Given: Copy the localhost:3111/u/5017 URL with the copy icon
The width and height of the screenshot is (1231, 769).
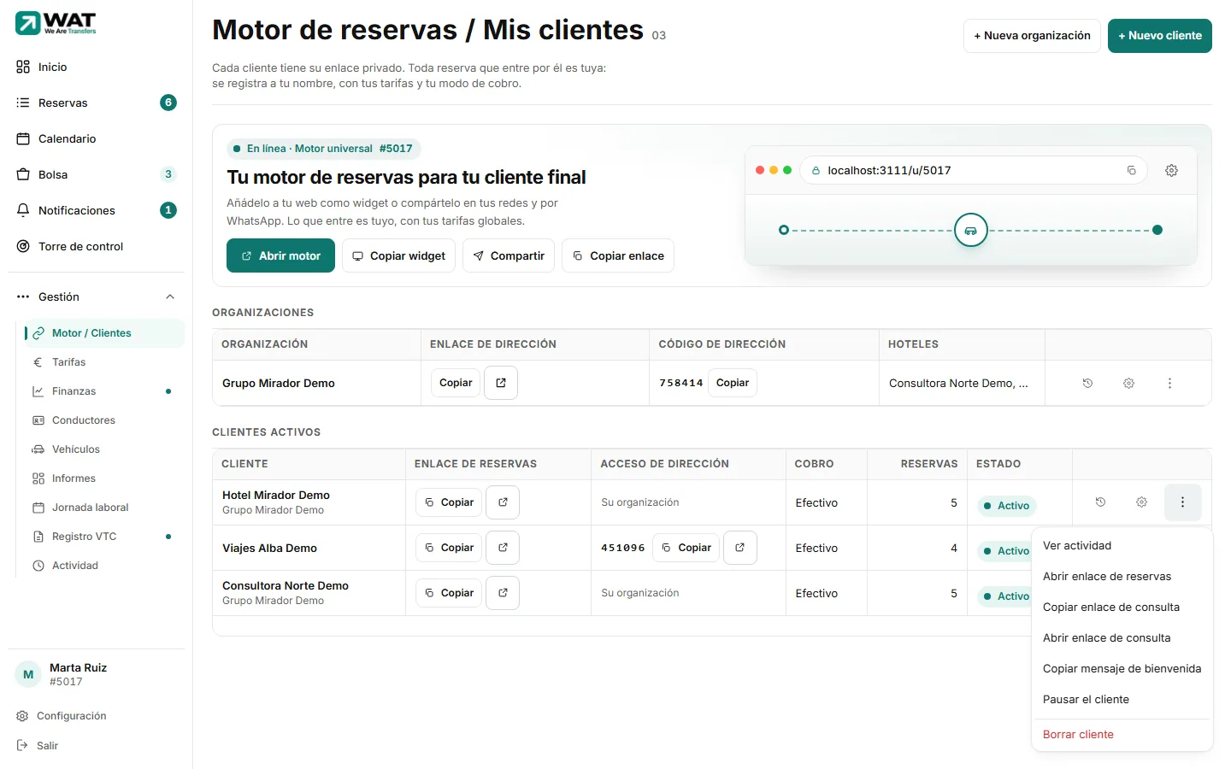Looking at the screenshot, I should click(1131, 170).
